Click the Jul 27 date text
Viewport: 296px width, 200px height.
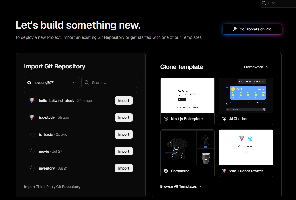pos(57,151)
